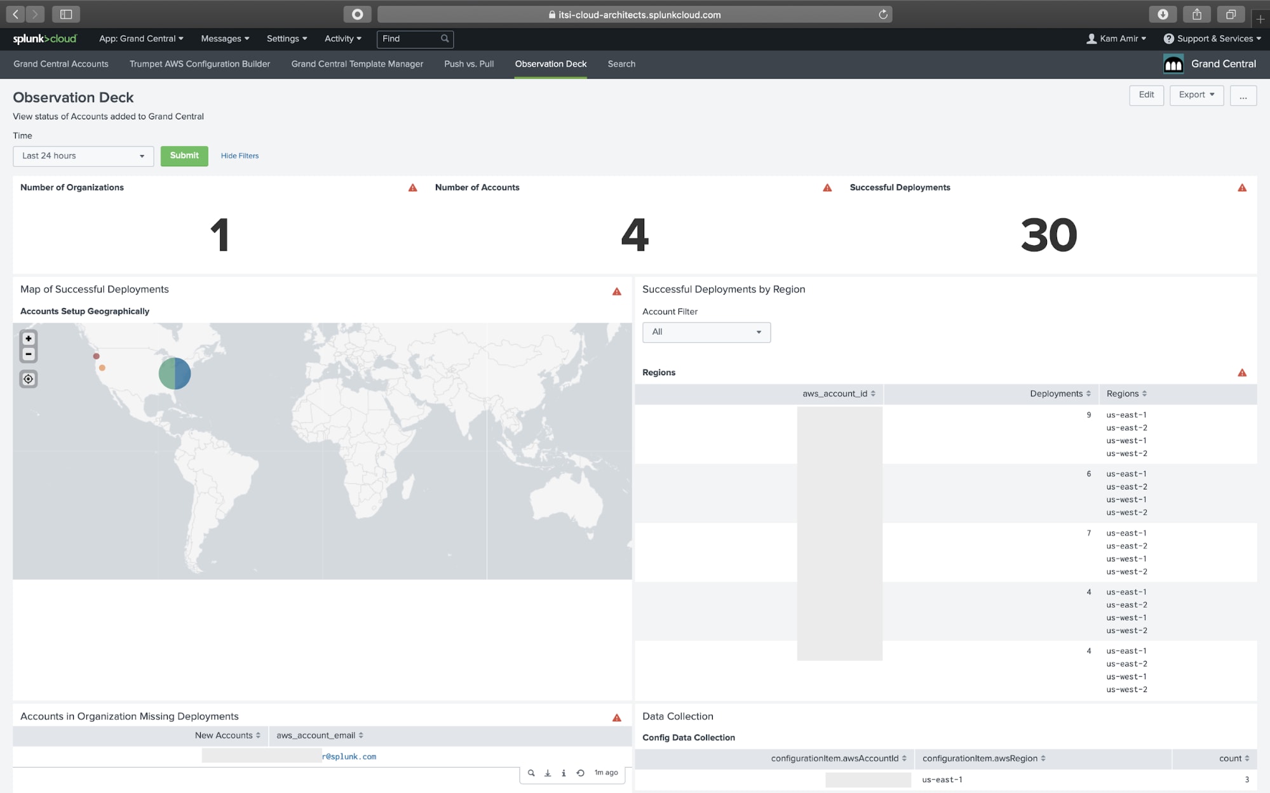1270x793 pixels.
Task: Open the Account Filter All dropdown
Action: pos(706,332)
